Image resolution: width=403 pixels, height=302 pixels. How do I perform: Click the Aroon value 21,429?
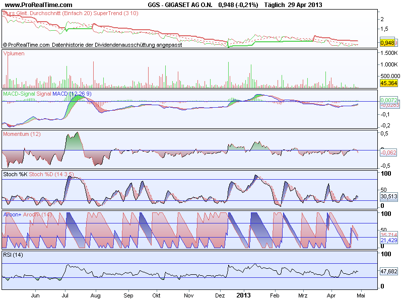tap(389, 240)
